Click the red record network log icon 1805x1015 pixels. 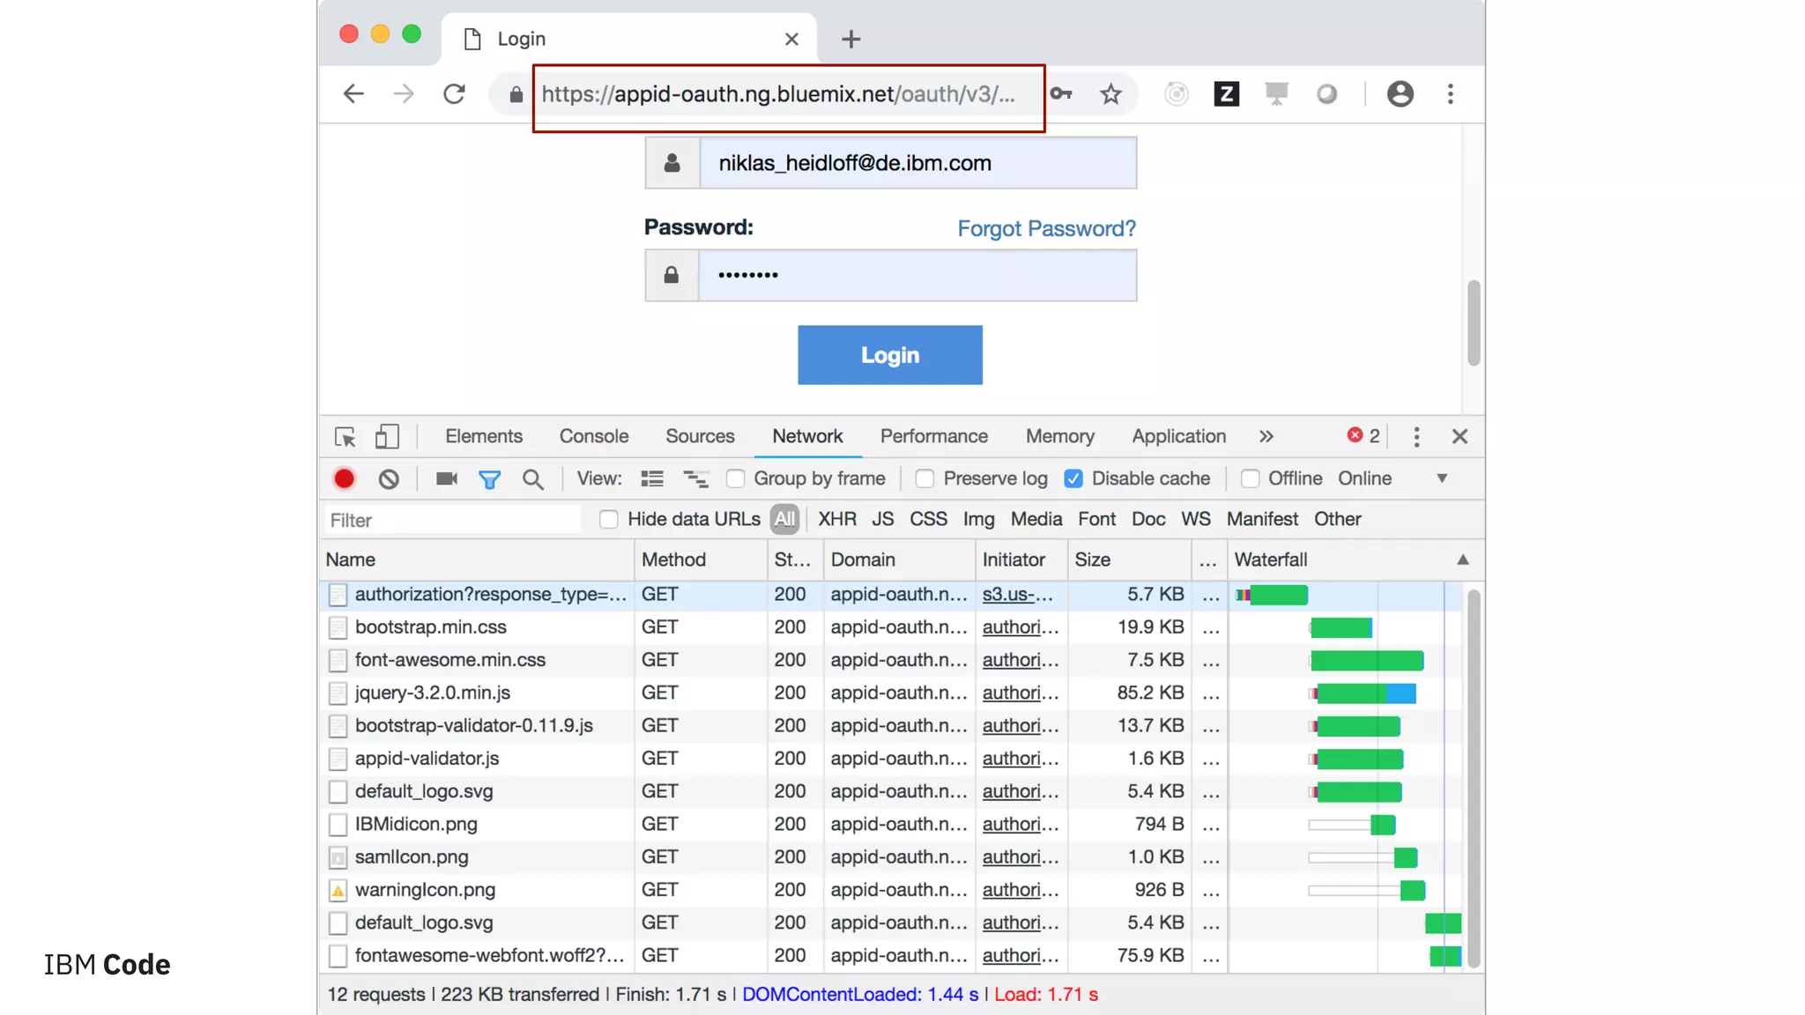[x=344, y=478]
